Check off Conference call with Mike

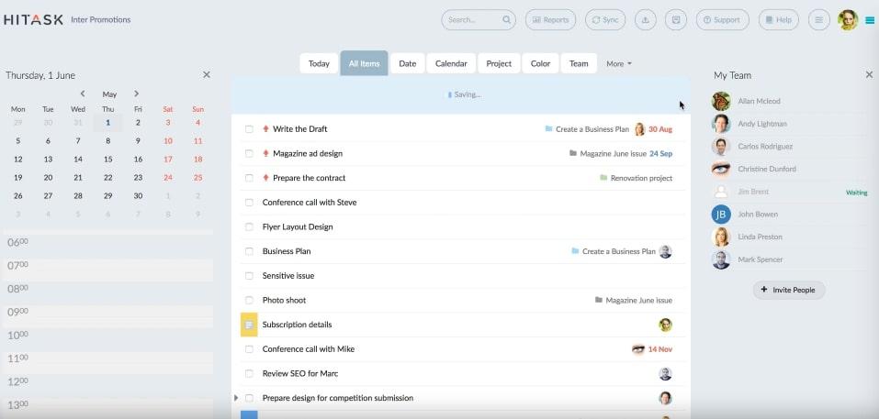click(x=249, y=349)
